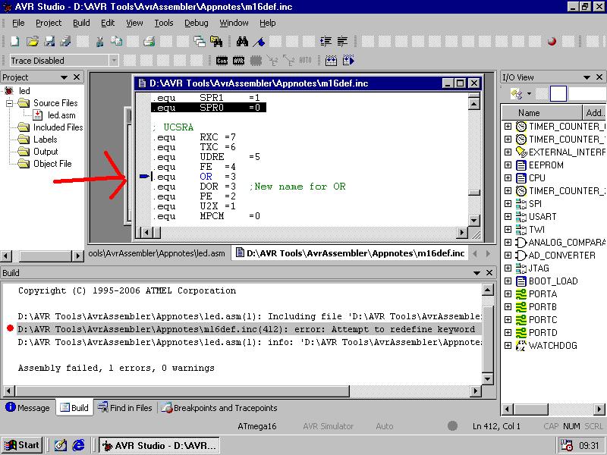607x455 pixels.
Task: Open Find in Files from the folder-binoculars icon
Action: pos(216,41)
